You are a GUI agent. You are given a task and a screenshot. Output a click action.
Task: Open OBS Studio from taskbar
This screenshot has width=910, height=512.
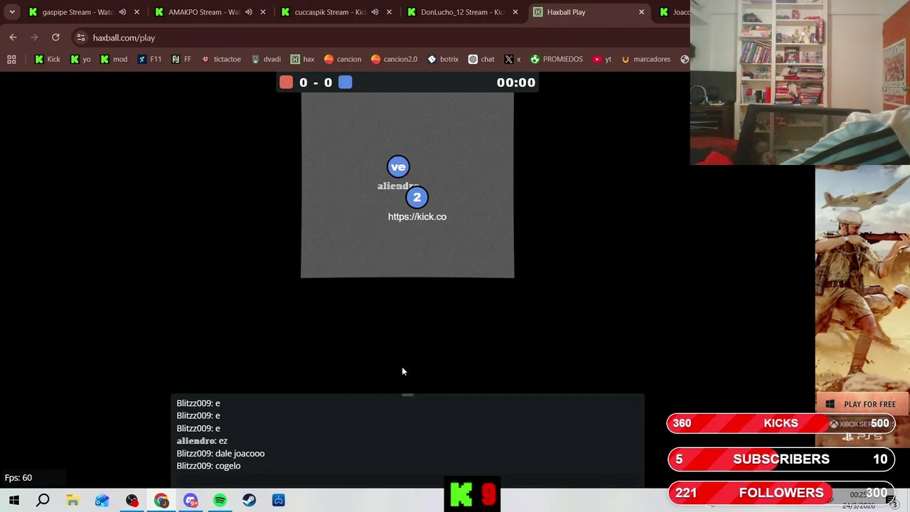click(x=132, y=501)
